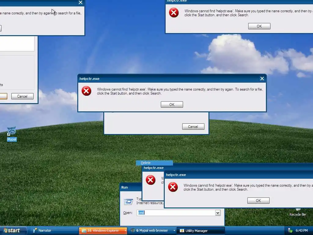
Task: Close the center helpctr.exe error dialog
Action: pos(262,79)
